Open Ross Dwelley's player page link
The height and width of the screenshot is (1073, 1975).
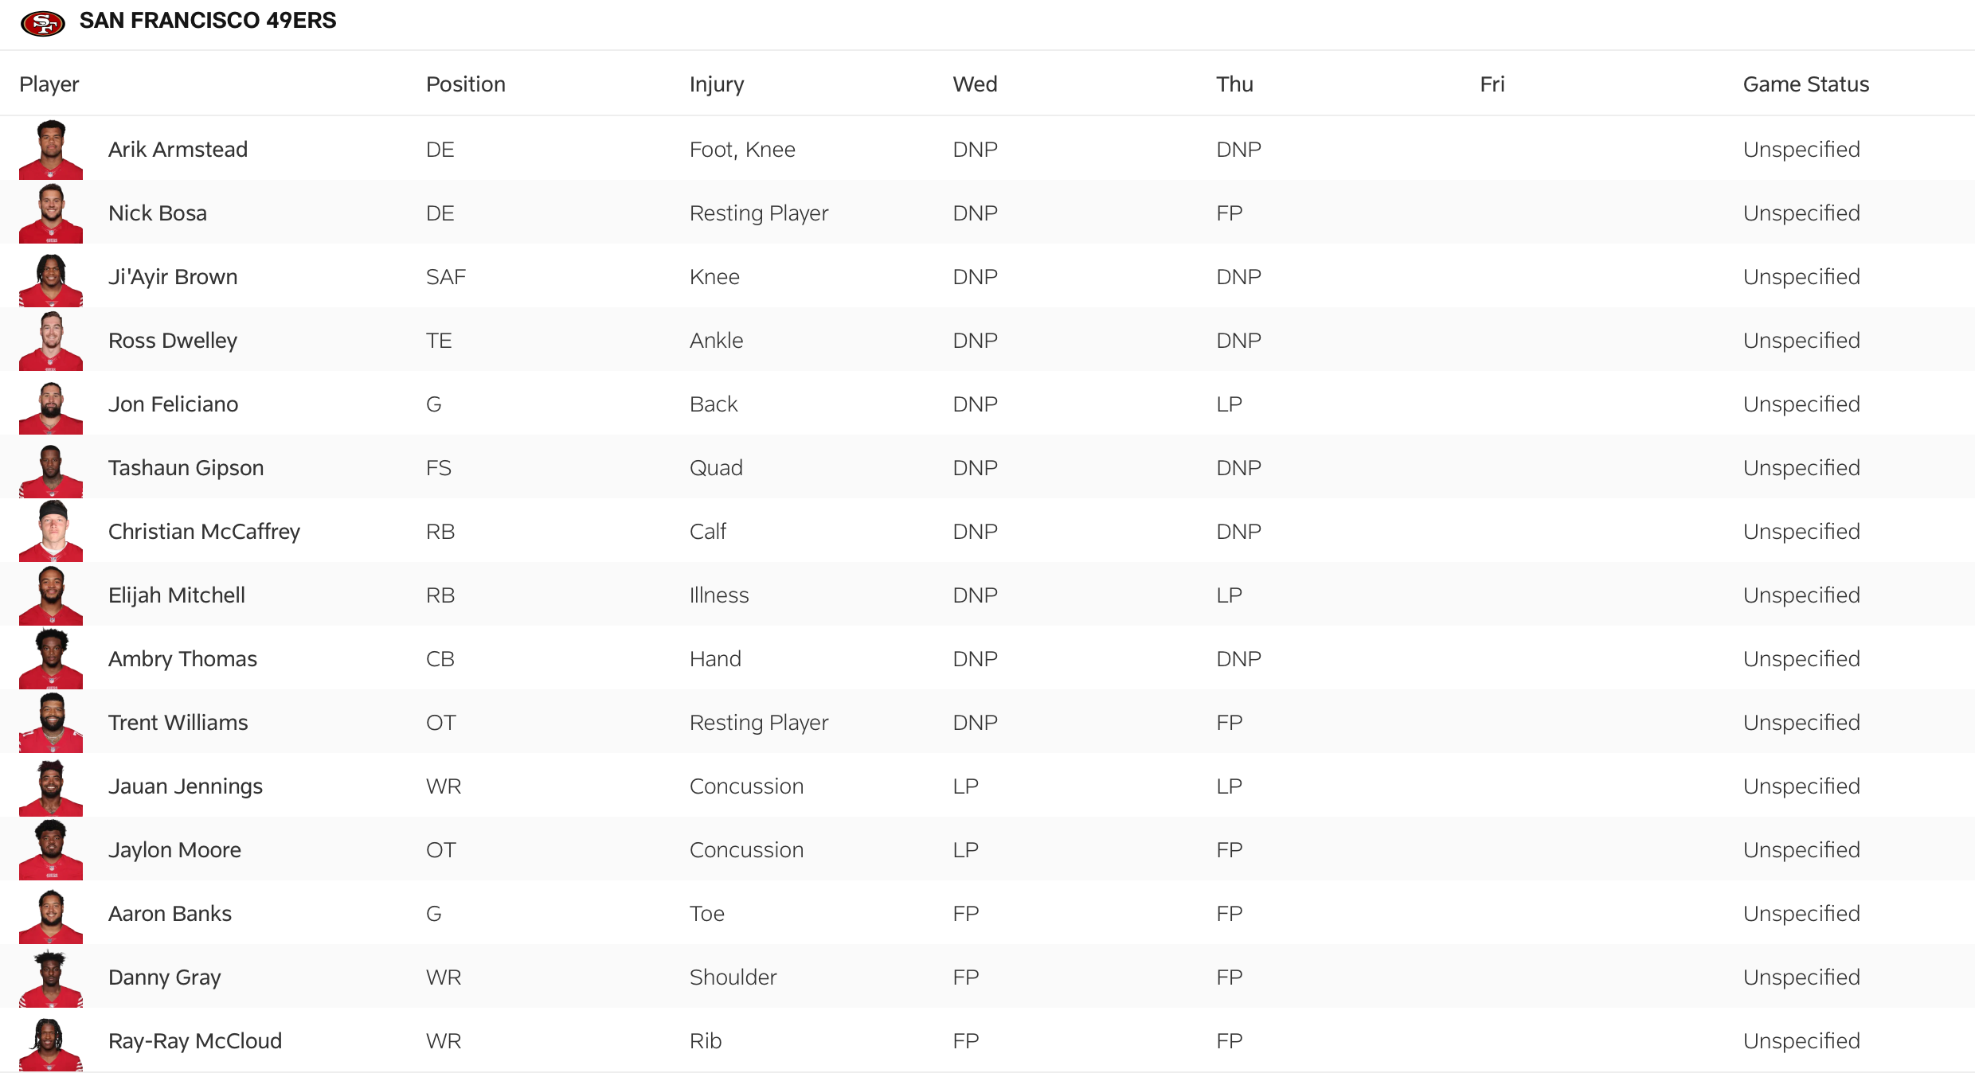pos(173,341)
